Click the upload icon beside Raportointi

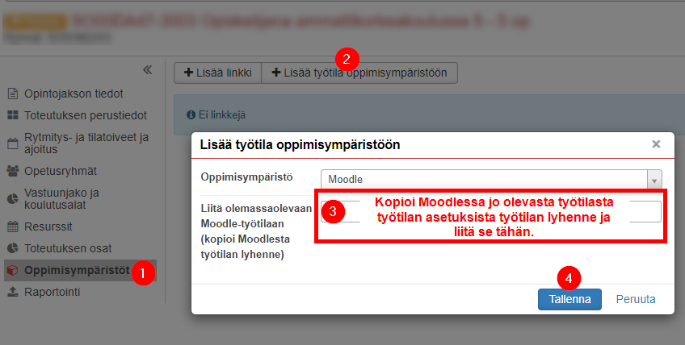point(13,292)
